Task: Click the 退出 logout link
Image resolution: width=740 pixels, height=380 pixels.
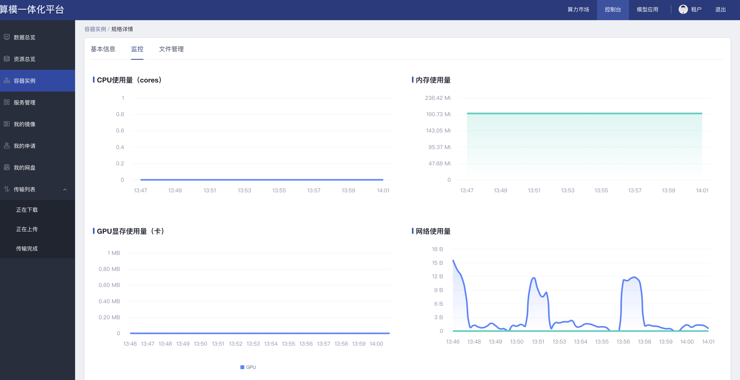Action: (720, 10)
